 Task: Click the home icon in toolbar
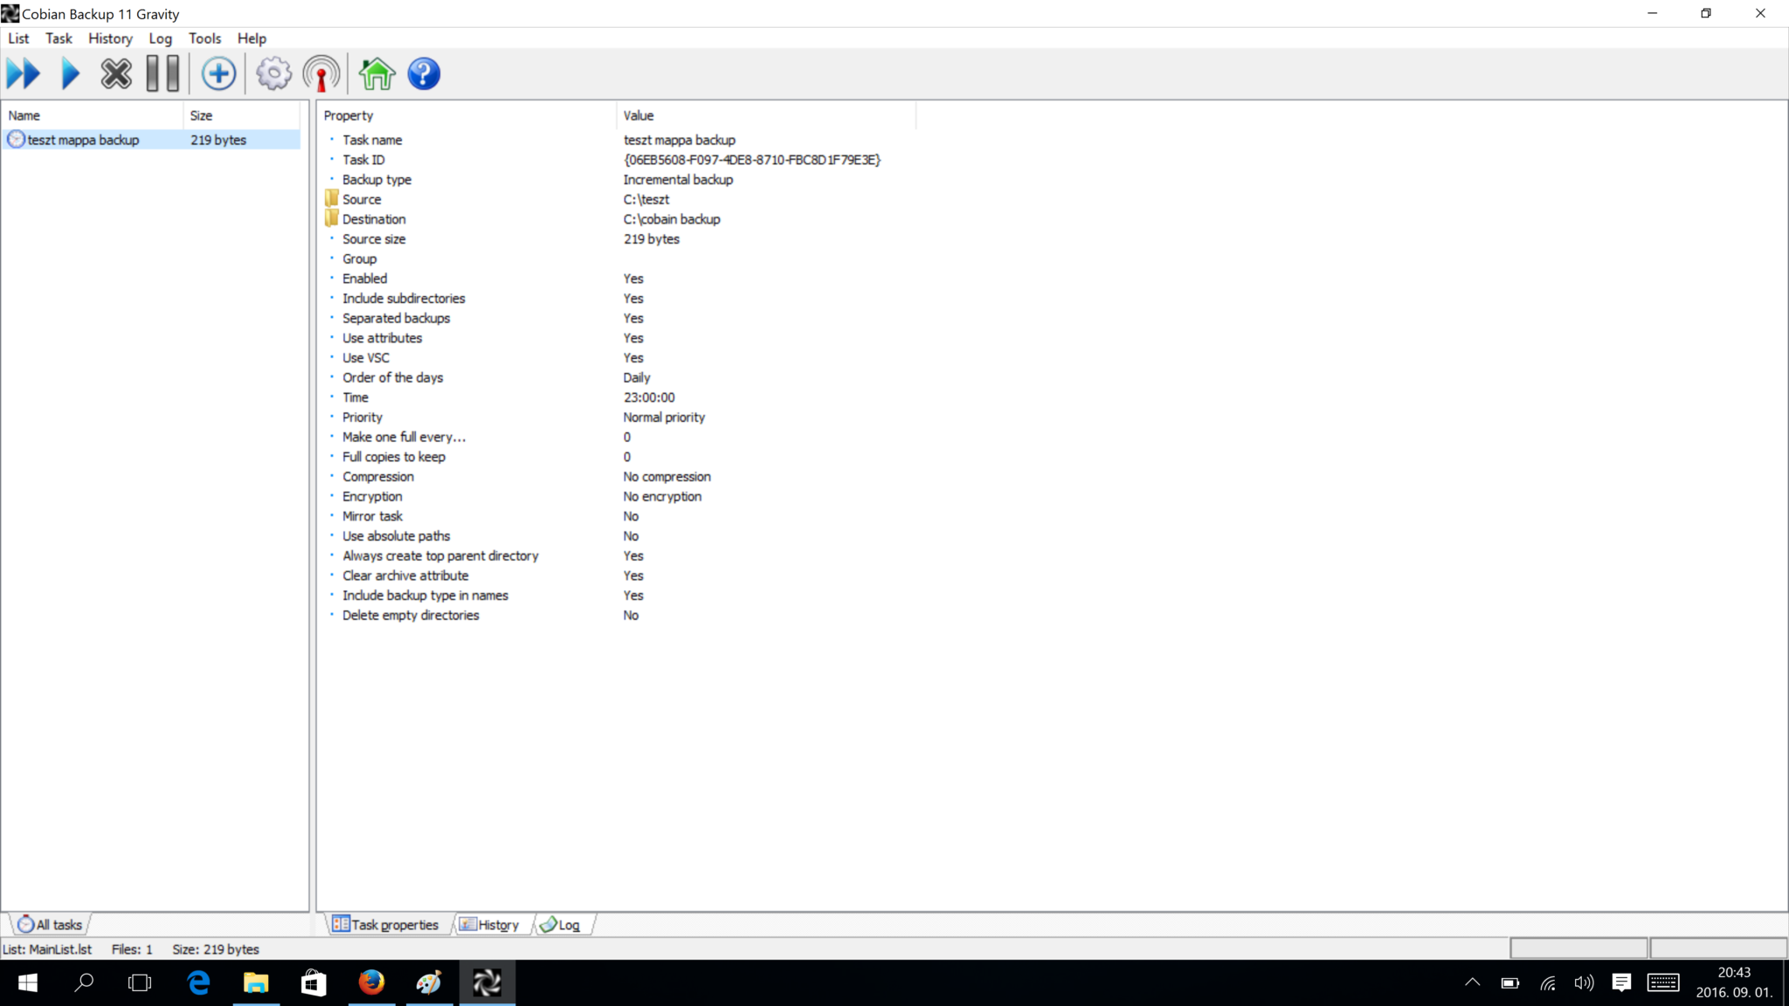(376, 73)
